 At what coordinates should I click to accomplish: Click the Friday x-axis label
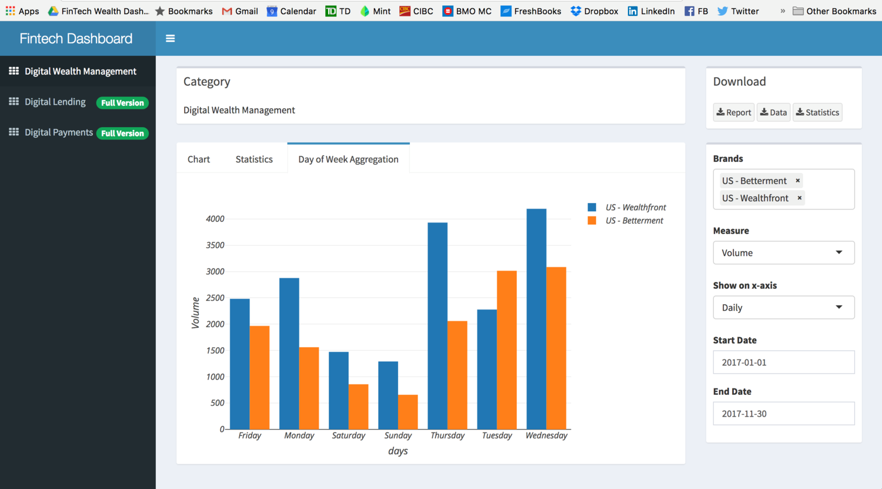point(250,435)
